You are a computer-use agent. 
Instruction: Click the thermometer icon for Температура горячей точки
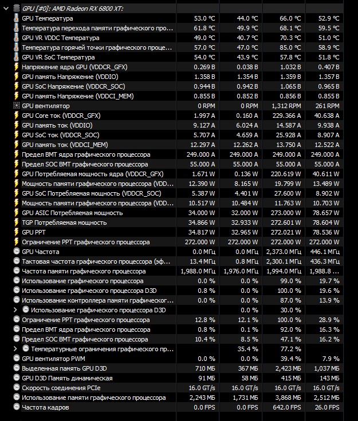coord(17,47)
